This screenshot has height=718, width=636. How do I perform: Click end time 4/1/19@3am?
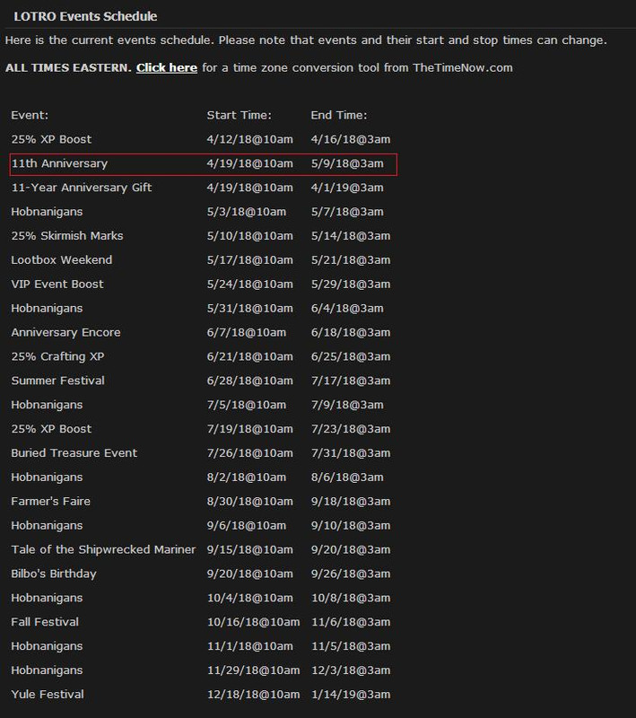[x=347, y=188]
